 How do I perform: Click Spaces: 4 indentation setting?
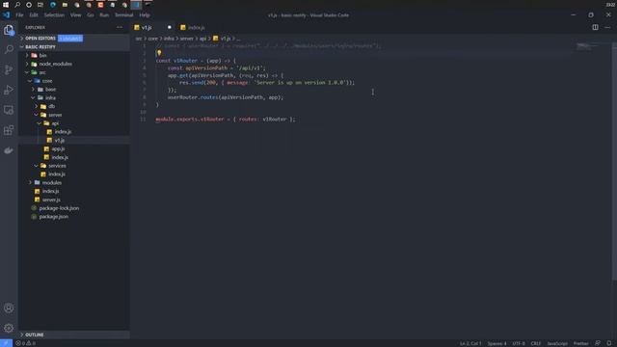coord(497,343)
